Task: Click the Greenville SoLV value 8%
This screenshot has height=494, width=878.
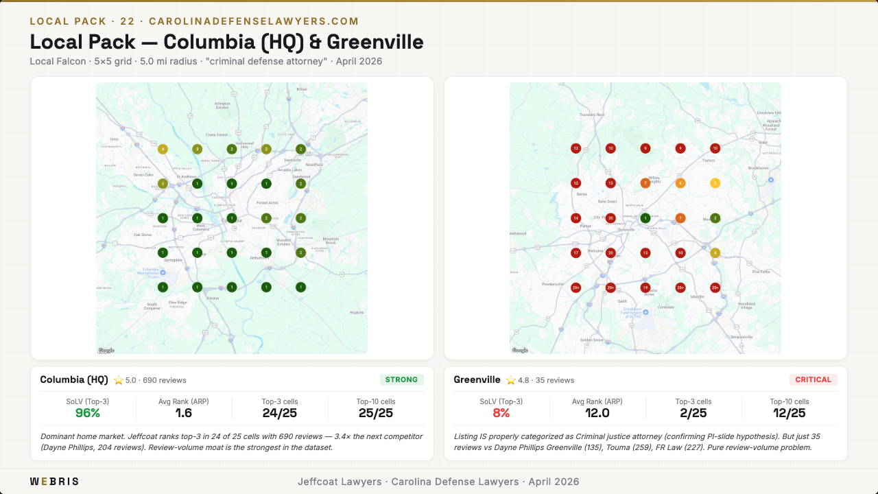Action: tap(501, 413)
